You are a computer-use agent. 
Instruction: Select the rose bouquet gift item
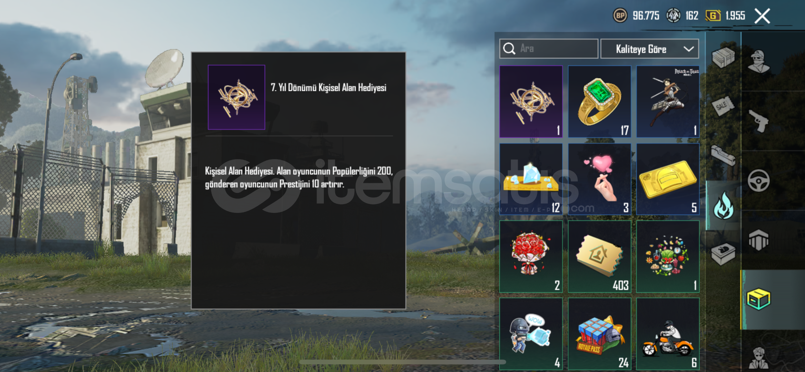[x=531, y=257]
